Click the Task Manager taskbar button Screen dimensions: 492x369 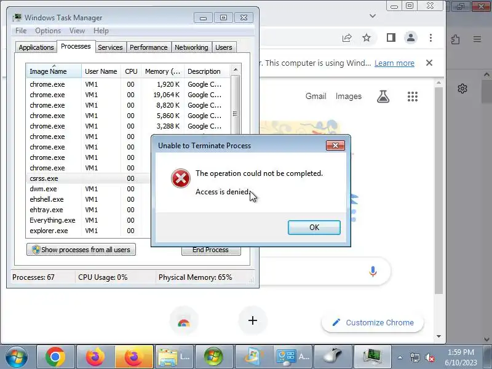point(373,357)
